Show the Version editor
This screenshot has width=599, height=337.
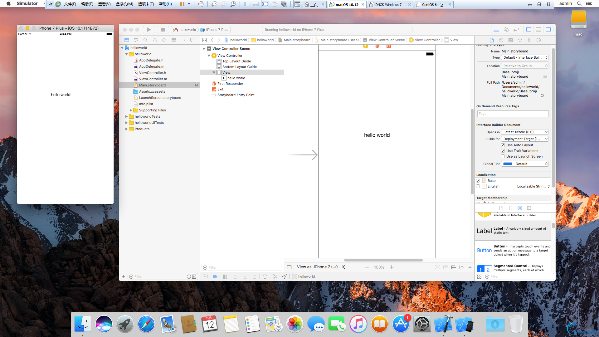point(516,30)
